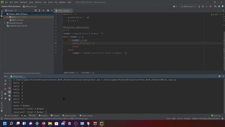Clear all Run console output
Image resolution: width=225 pixels, height=127 pixels.
pyautogui.click(x=9, y=99)
